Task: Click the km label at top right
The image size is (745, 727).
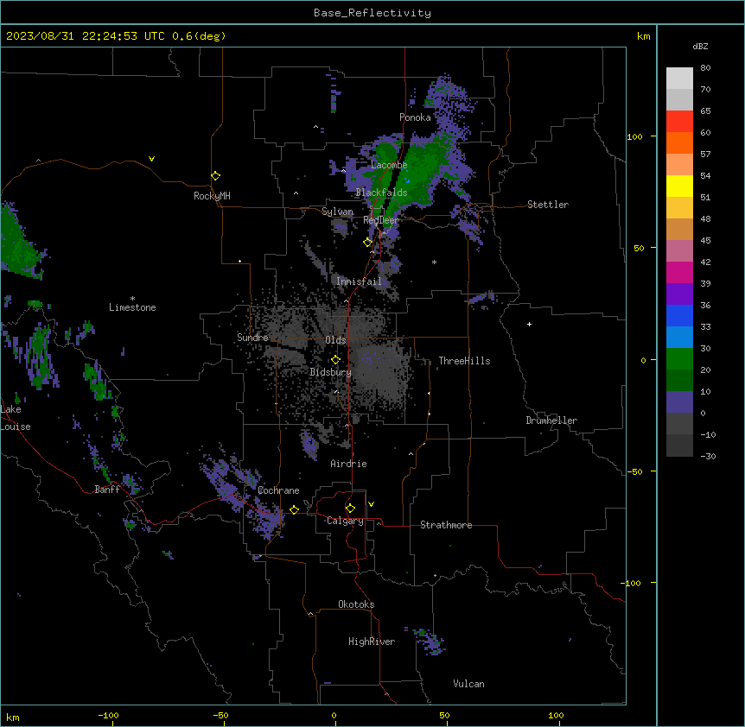Action: tap(644, 36)
